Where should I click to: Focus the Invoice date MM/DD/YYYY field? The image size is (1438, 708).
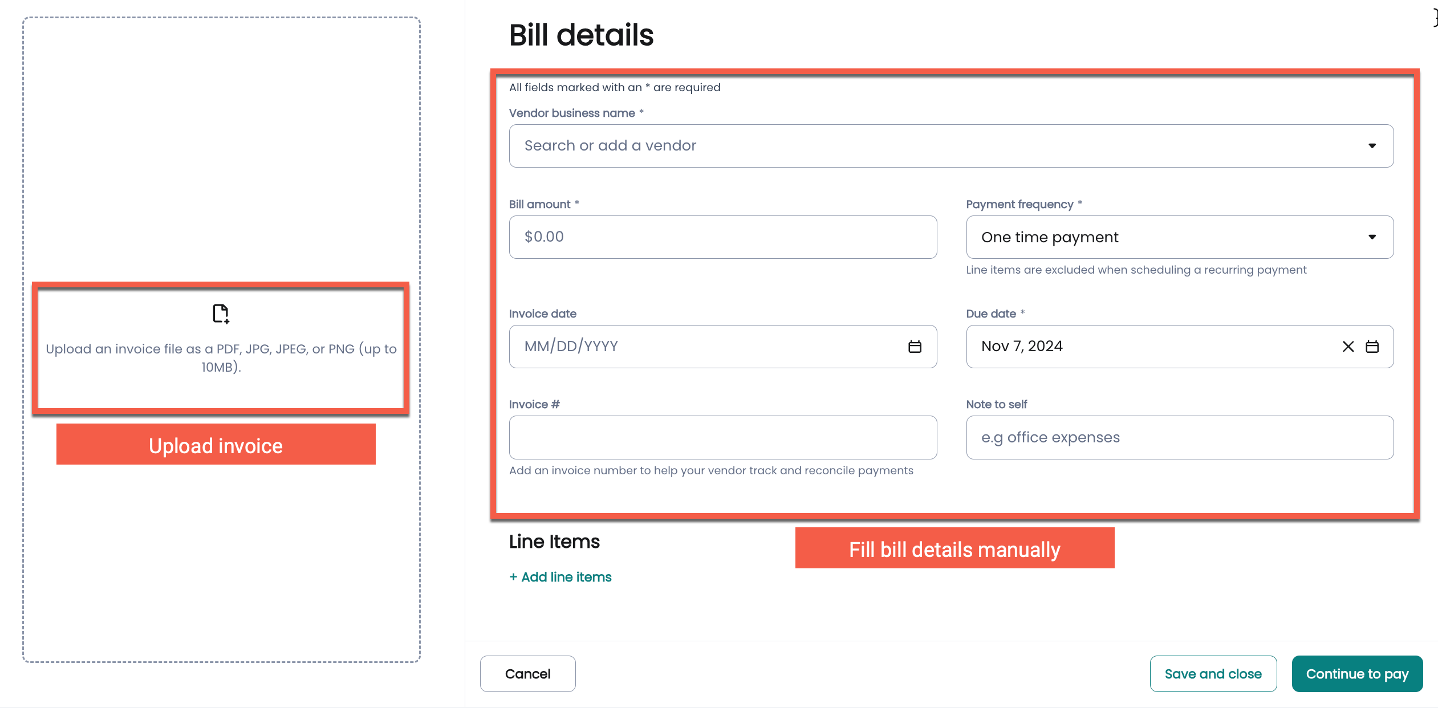[701, 347]
